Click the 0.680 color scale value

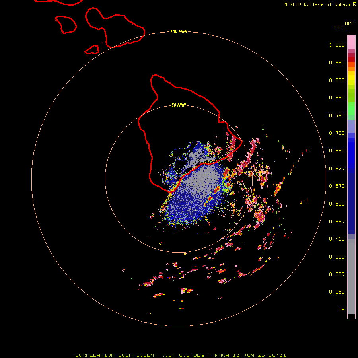click(x=337, y=151)
